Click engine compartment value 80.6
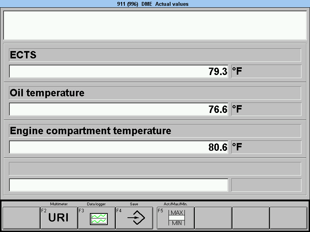Image resolution: width=310 pixels, height=232 pixels. point(119,147)
